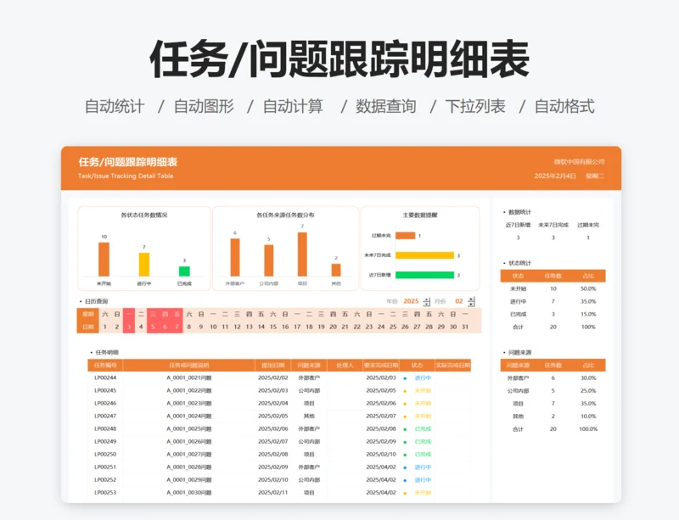Select task ID LP00253
679x520 pixels.
click(x=105, y=493)
